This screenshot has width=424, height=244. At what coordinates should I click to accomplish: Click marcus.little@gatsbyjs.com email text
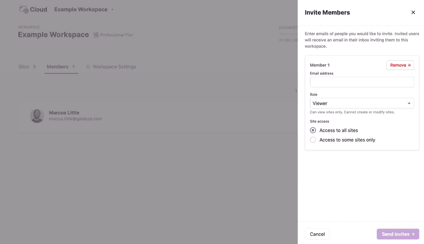coord(76,119)
